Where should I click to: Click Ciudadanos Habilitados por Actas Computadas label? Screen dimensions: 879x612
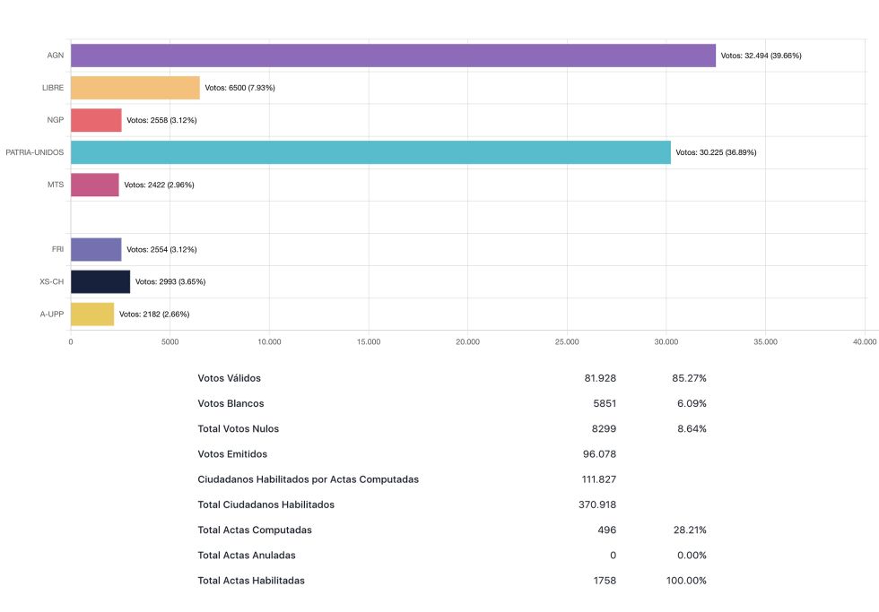coord(308,479)
